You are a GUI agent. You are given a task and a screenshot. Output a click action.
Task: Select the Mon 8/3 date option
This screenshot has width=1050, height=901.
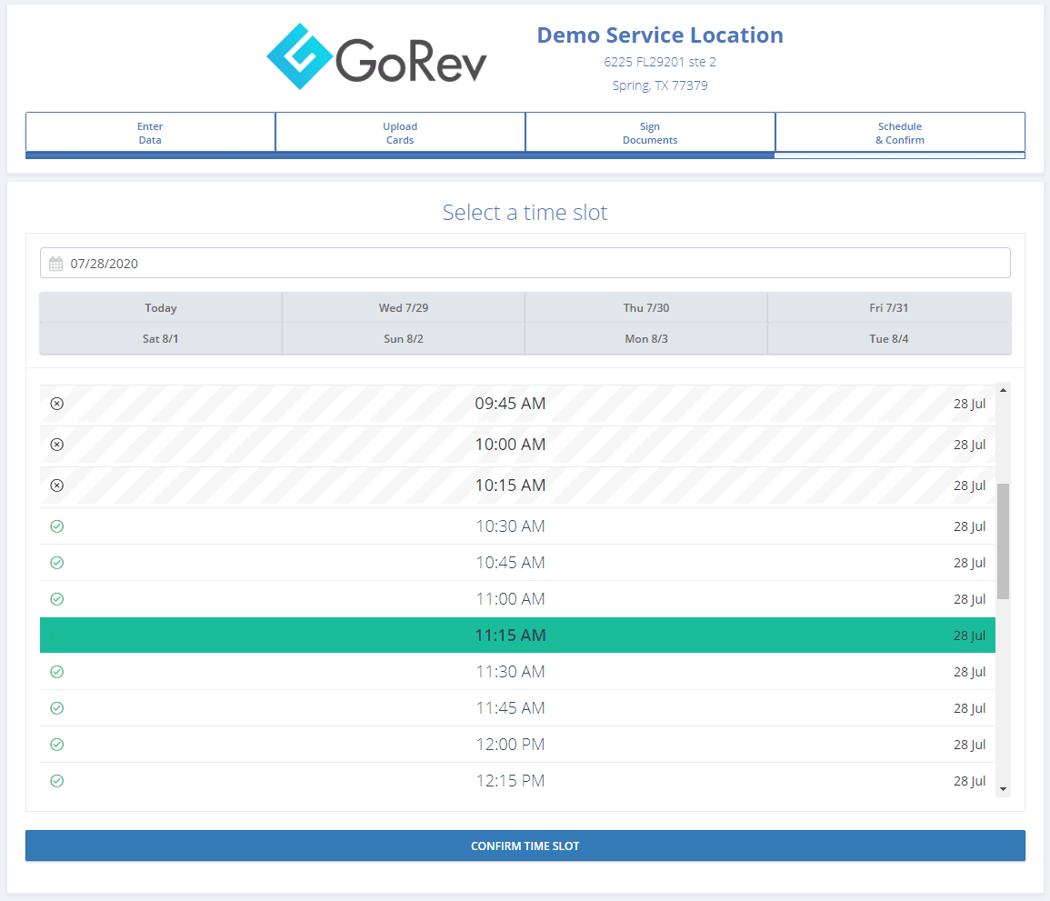pyautogui.click(x=645, y=338)
